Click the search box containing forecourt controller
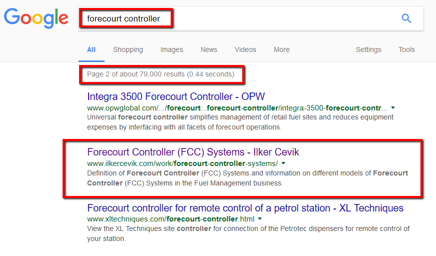Screen dimensions: 436x256 pyautogui.click(x=251, y=18)
